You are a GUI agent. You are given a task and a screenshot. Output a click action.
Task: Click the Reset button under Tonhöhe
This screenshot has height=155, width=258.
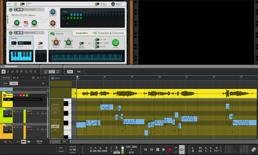tap(55, 112)
